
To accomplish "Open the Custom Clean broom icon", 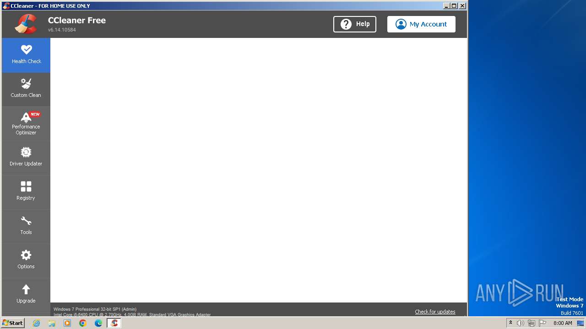I will pyautogui.click(x=26, y=84).
